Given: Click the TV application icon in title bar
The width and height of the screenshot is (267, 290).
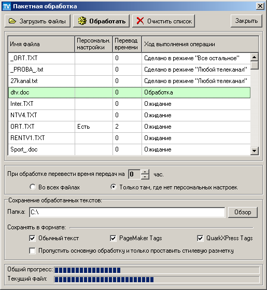Looking at the screenshot, I should tap(7, 6).
